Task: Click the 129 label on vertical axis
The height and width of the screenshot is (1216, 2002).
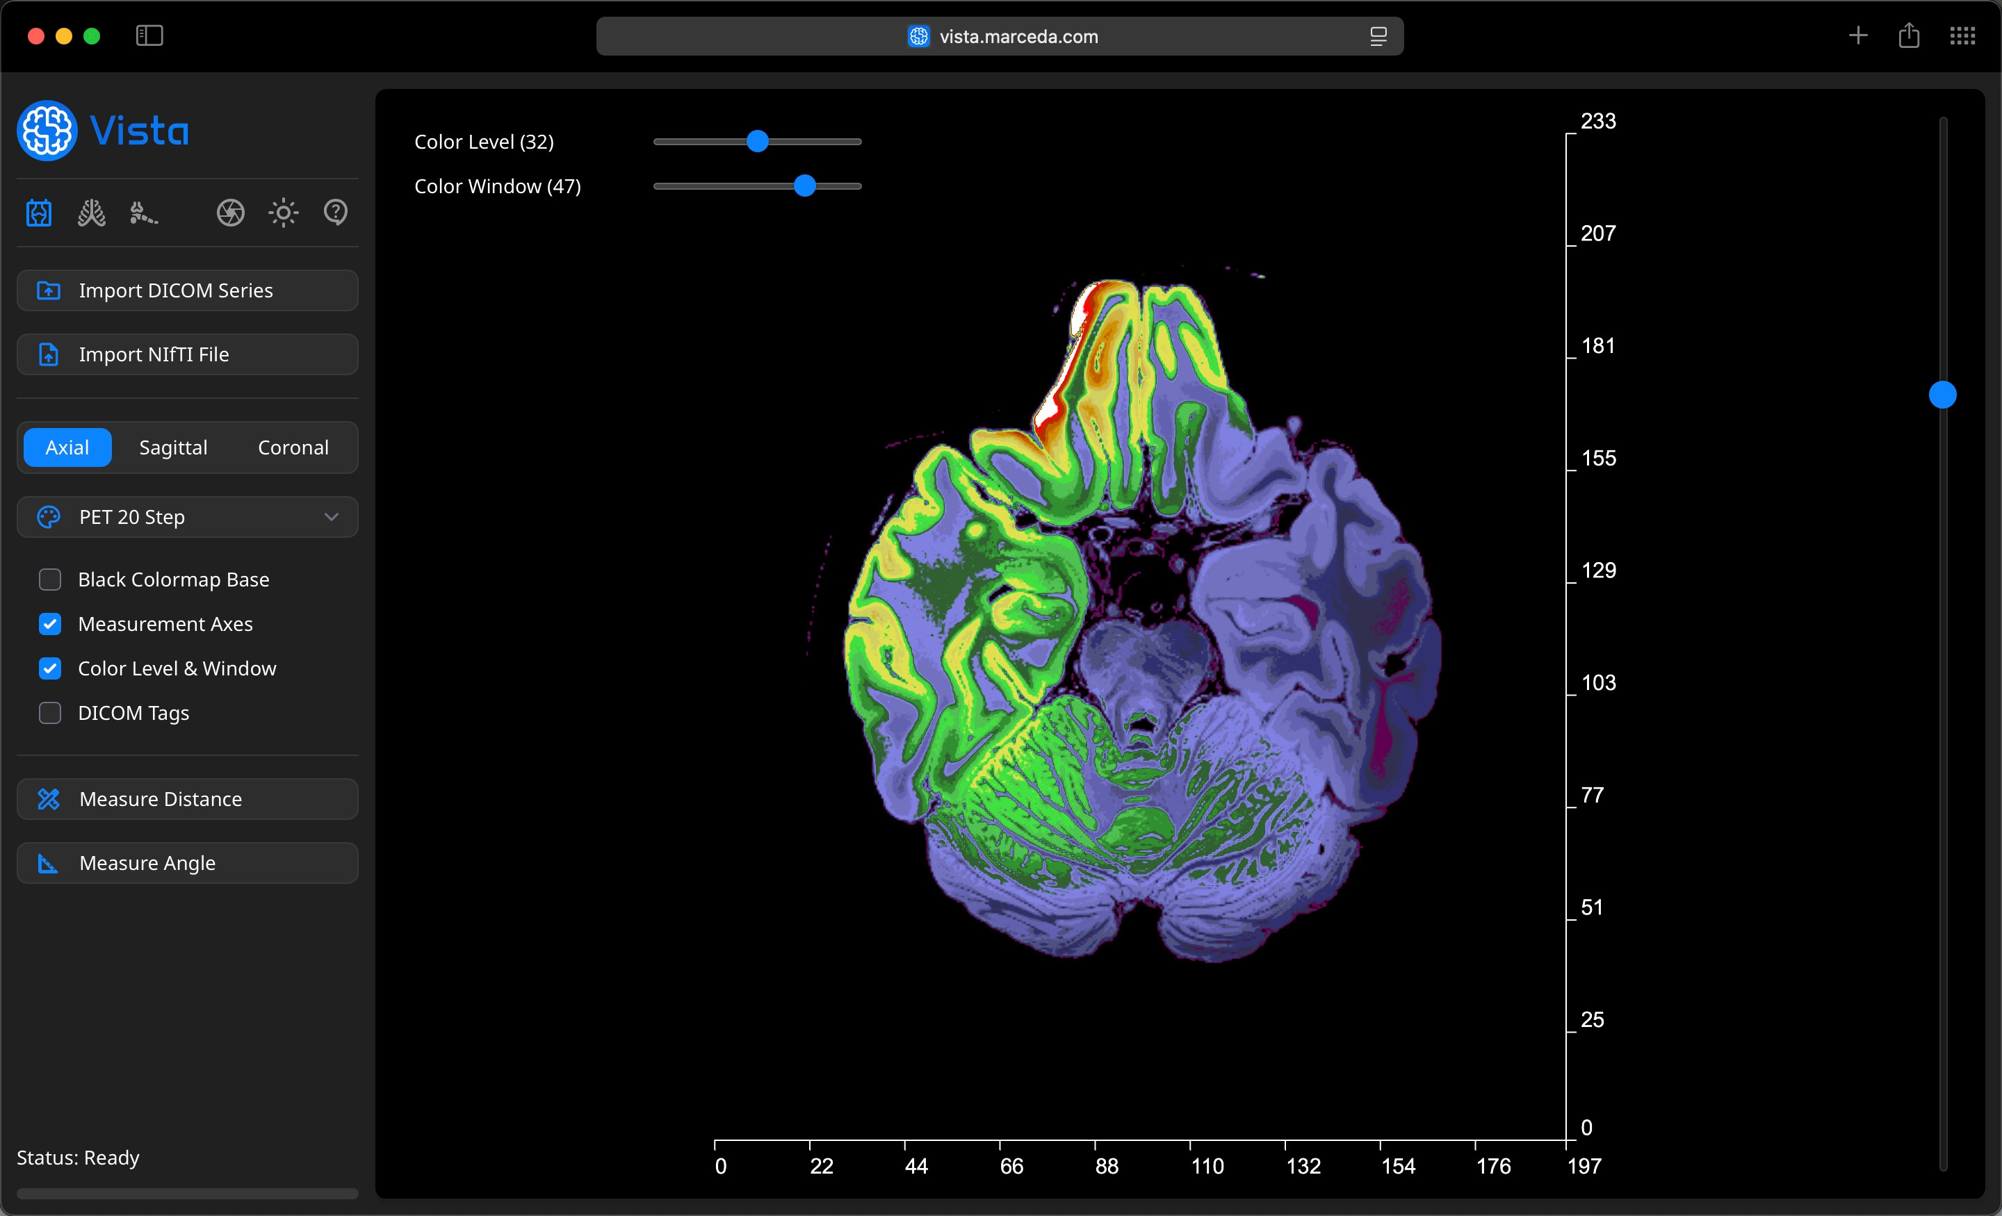Action: point(1598,570)
